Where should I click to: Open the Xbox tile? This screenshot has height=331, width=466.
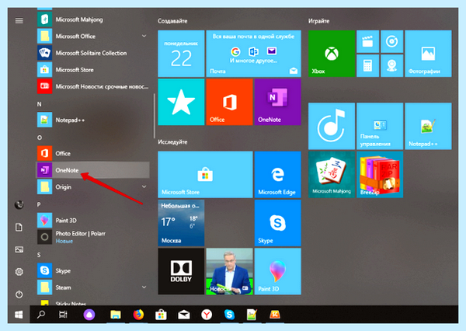332,54
